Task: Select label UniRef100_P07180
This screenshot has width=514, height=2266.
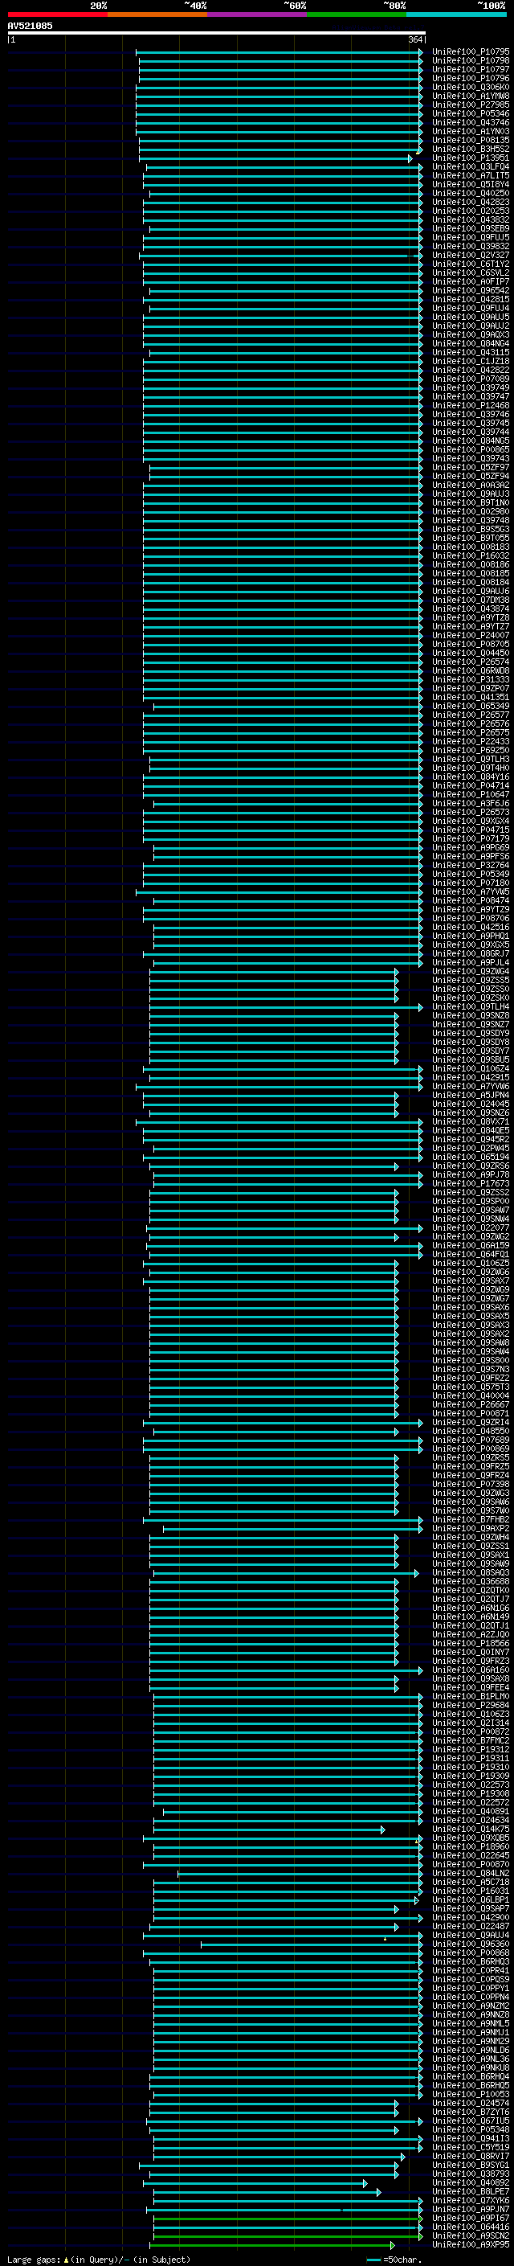Action: (470, 883)
